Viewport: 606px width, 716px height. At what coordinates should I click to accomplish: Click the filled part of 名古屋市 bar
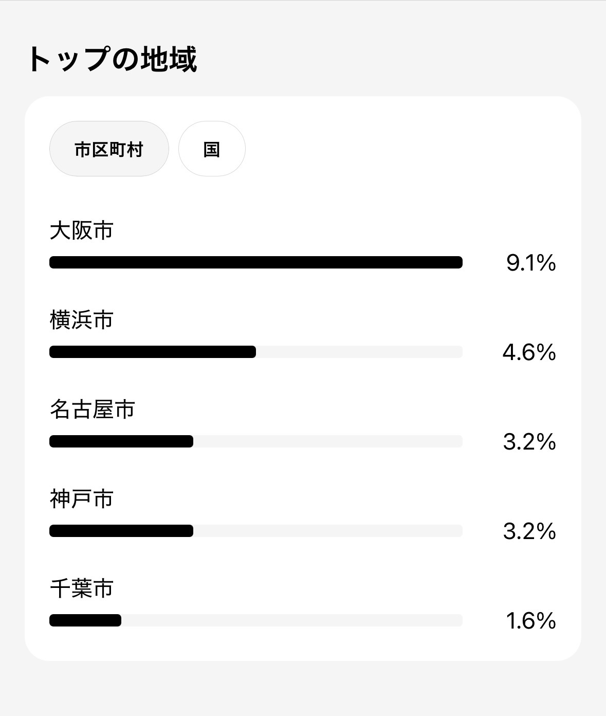[x=121, y=441]
